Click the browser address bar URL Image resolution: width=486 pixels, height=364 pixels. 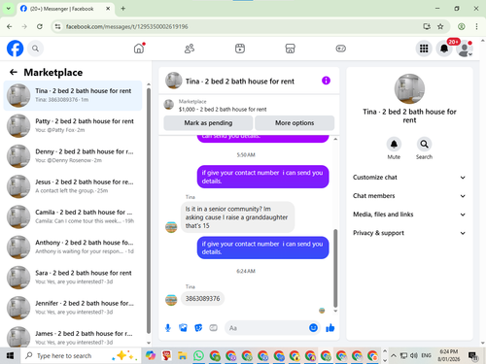126,26
